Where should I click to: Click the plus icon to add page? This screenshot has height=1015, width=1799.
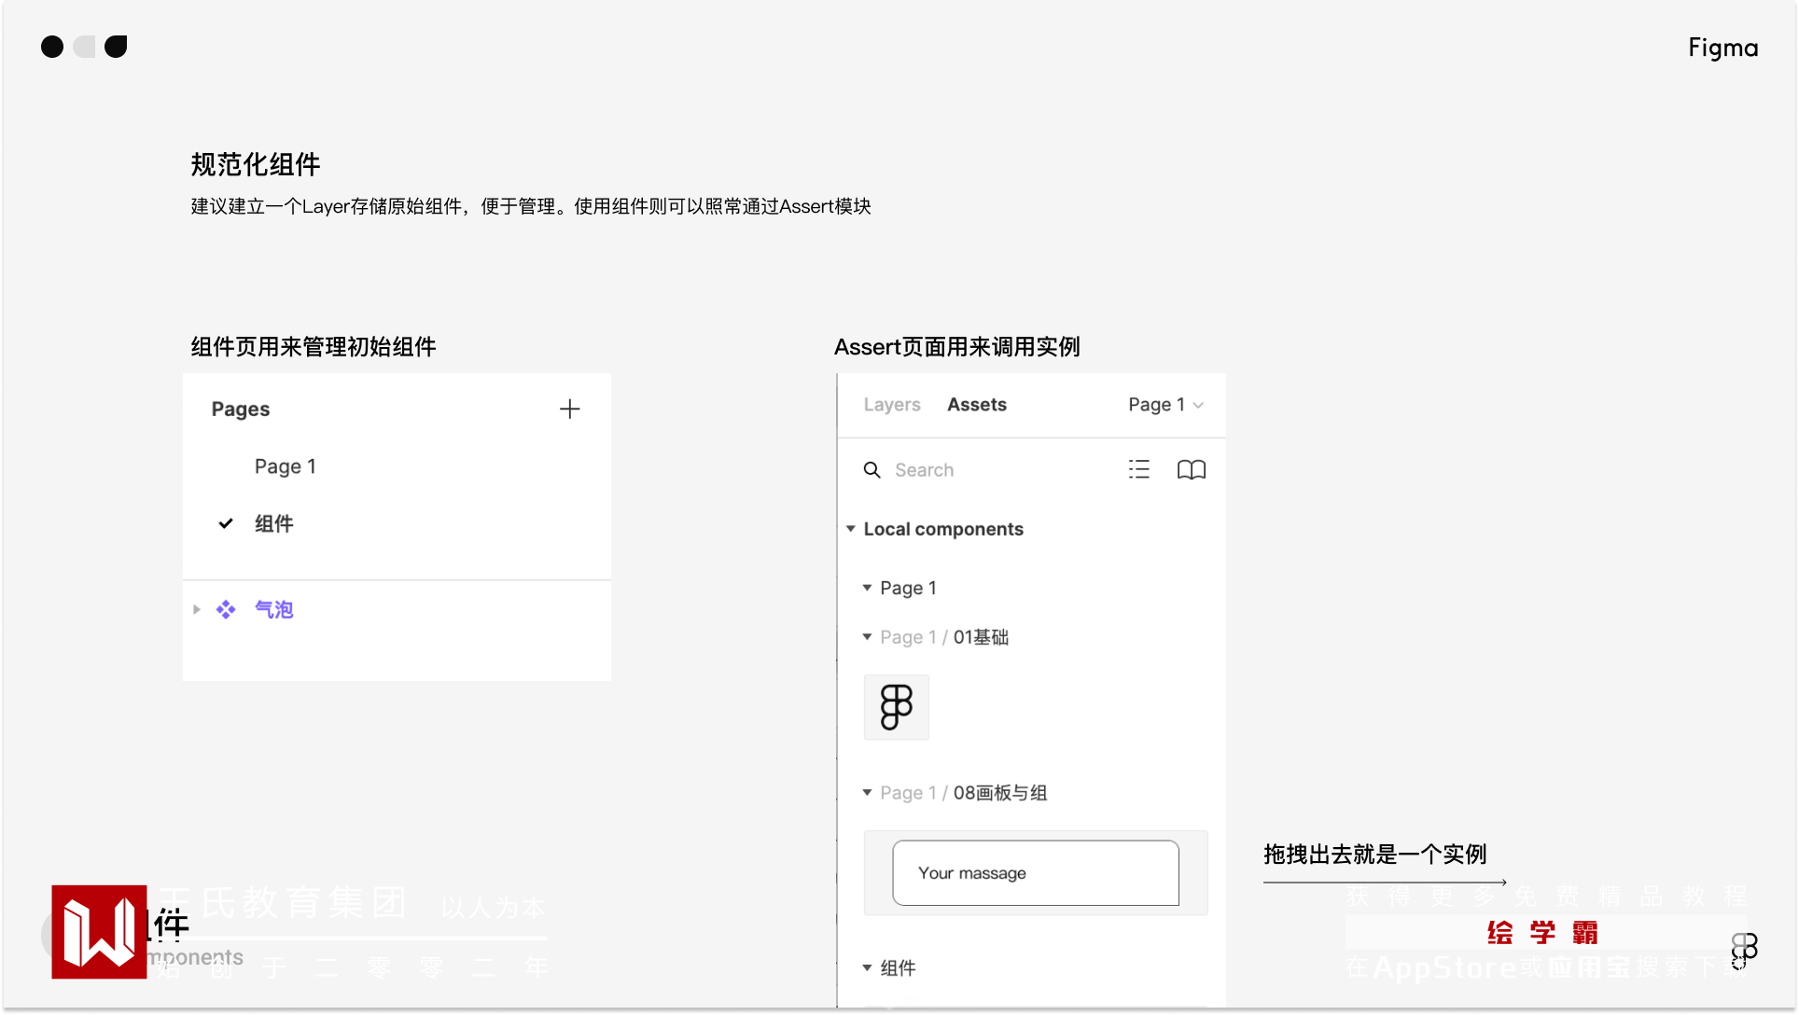pyautogui.click(x=569, y=409)
